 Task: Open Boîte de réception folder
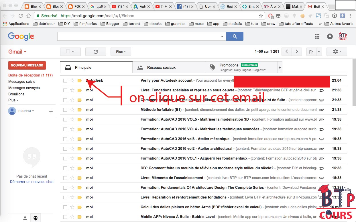coord(30,75)
